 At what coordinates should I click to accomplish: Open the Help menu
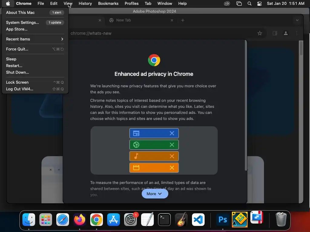182,3
